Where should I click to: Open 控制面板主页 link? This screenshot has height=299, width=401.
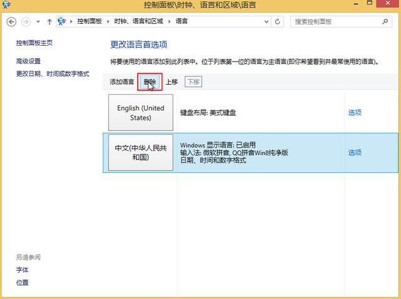point(34,43)
